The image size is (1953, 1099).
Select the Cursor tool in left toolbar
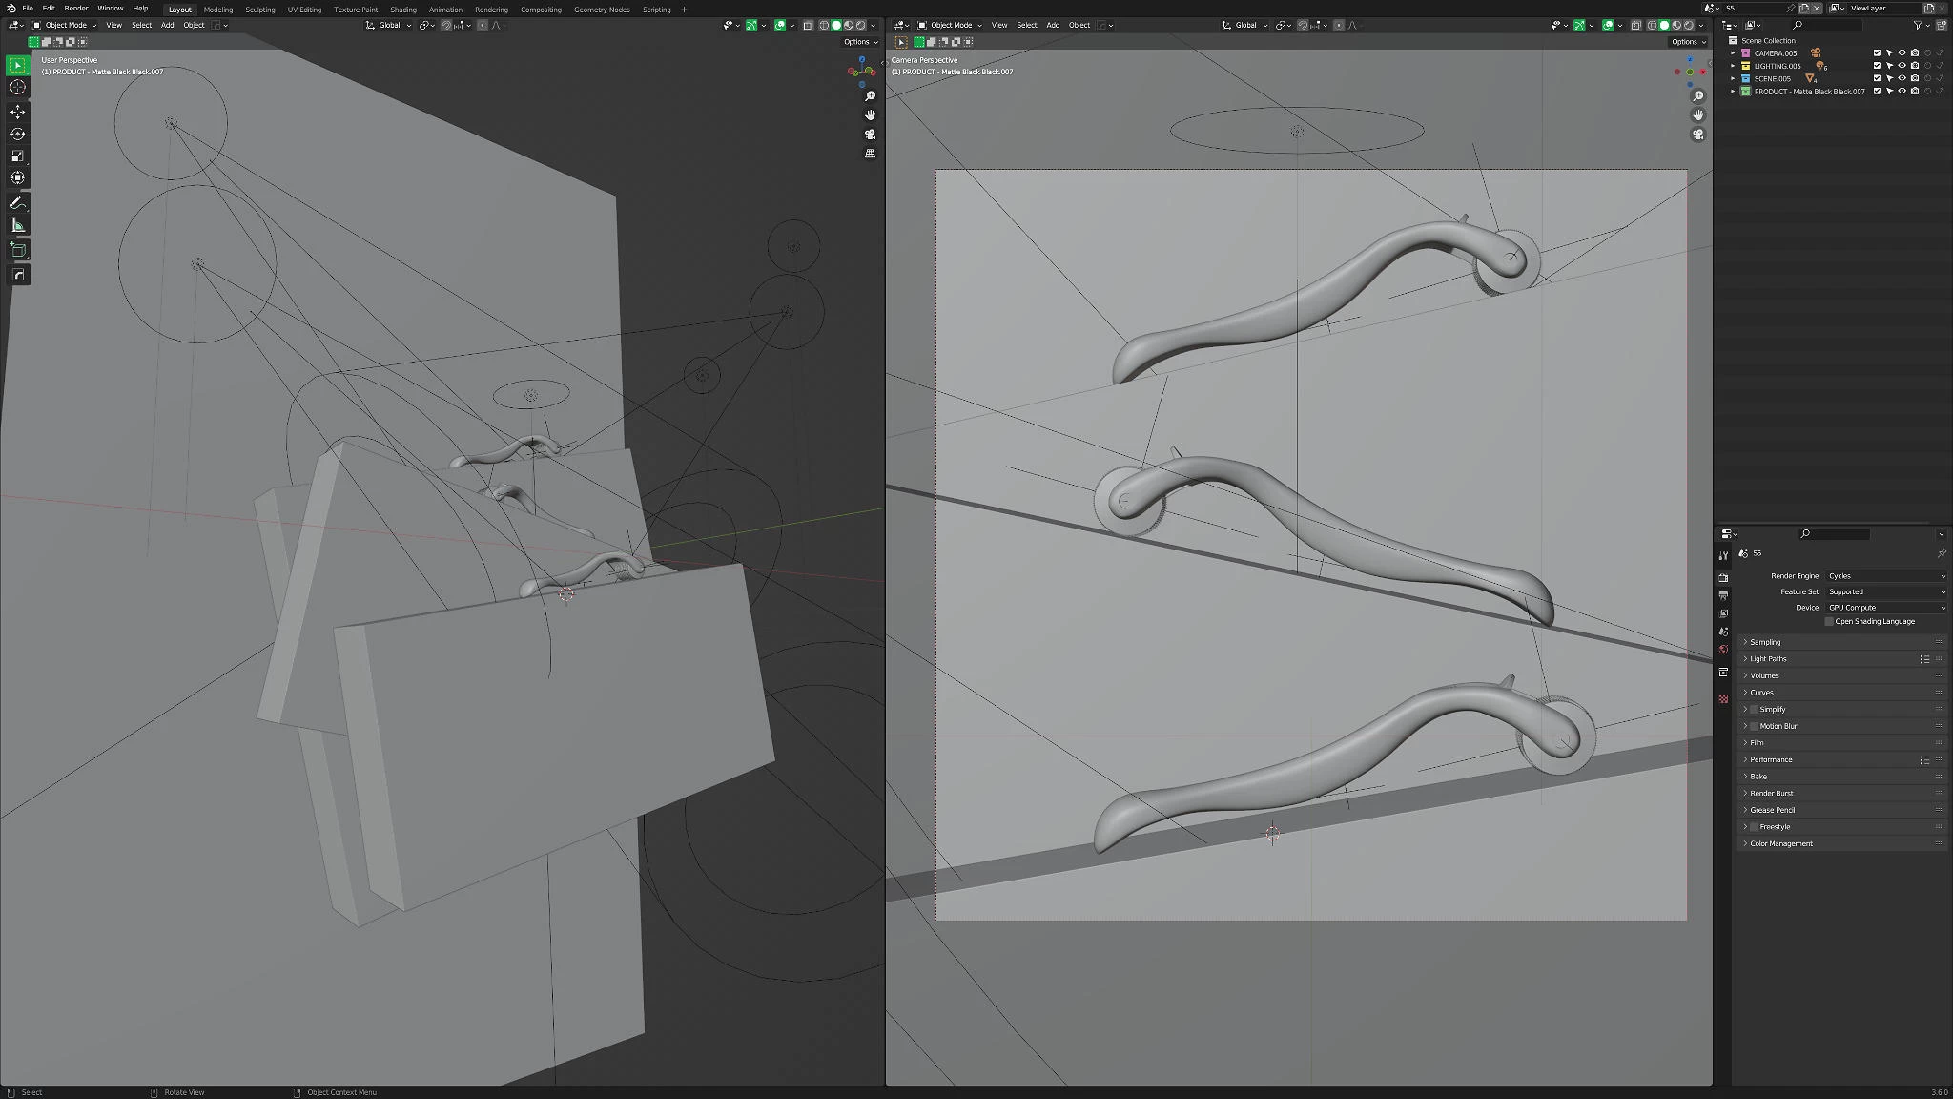coord(17,87)
